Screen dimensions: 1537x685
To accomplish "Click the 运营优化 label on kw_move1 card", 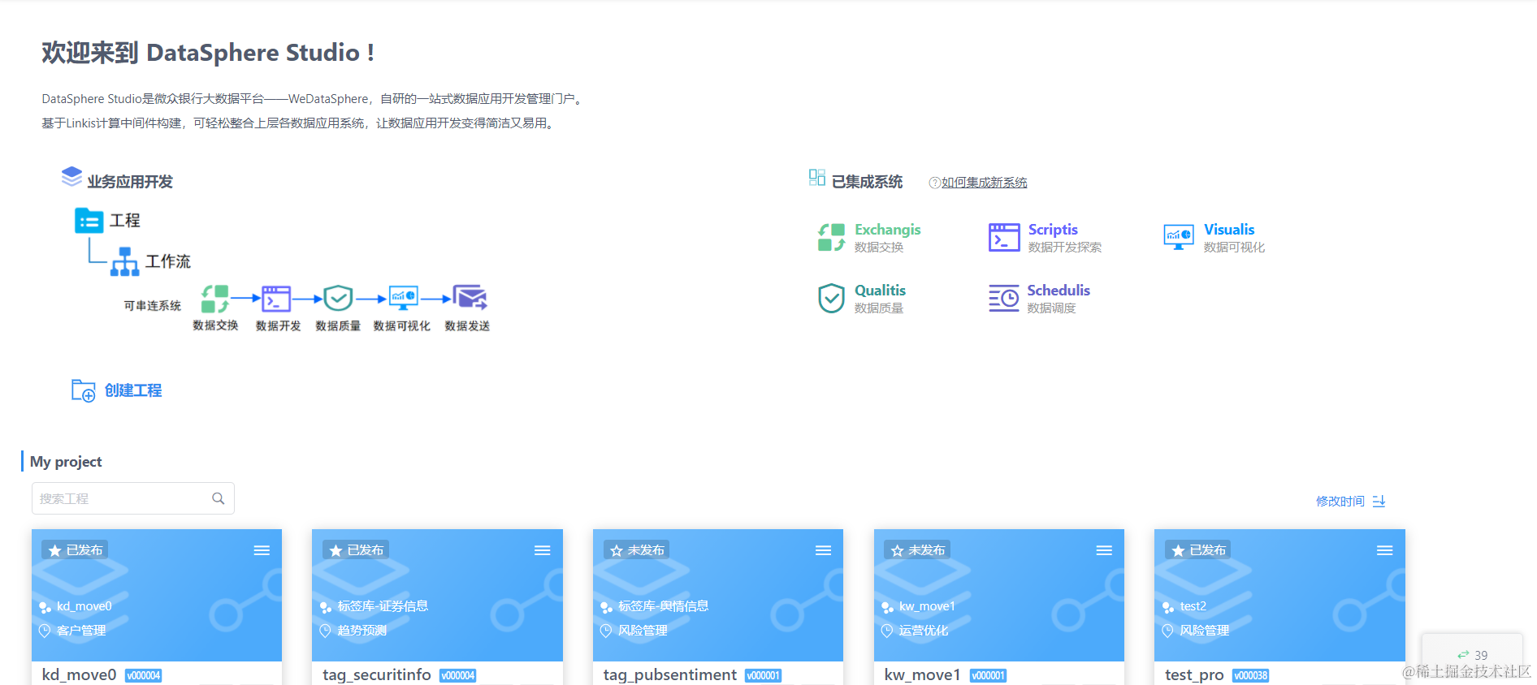I will click(924, 631).
